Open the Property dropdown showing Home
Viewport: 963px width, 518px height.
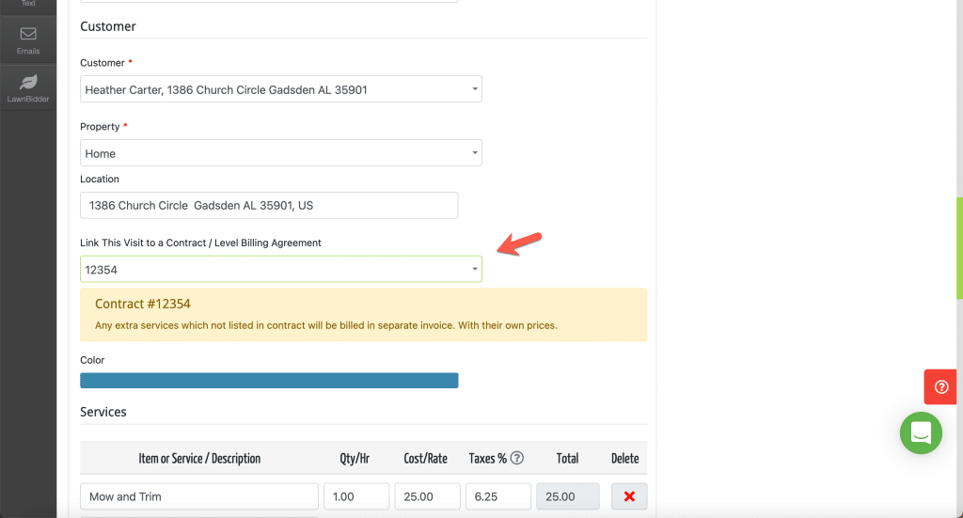coord(280,153)
